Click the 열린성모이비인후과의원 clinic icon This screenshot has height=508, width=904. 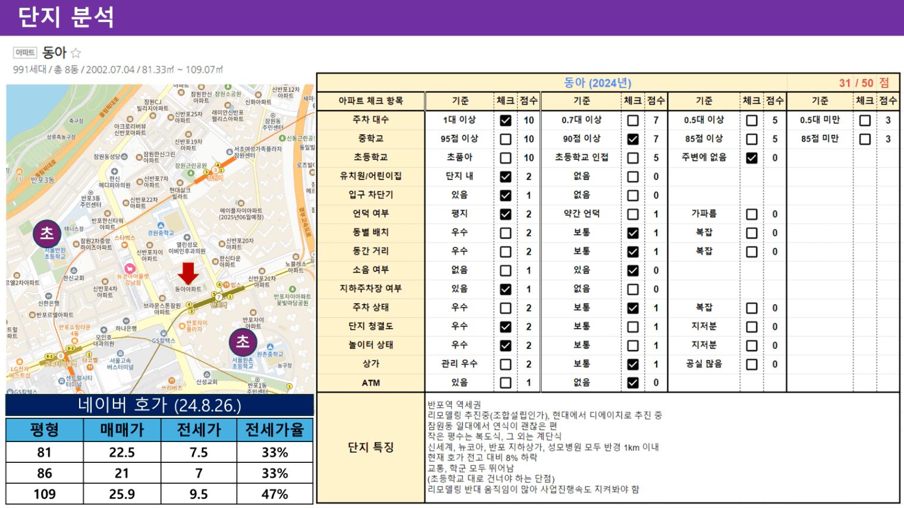[x=187, y=237]
